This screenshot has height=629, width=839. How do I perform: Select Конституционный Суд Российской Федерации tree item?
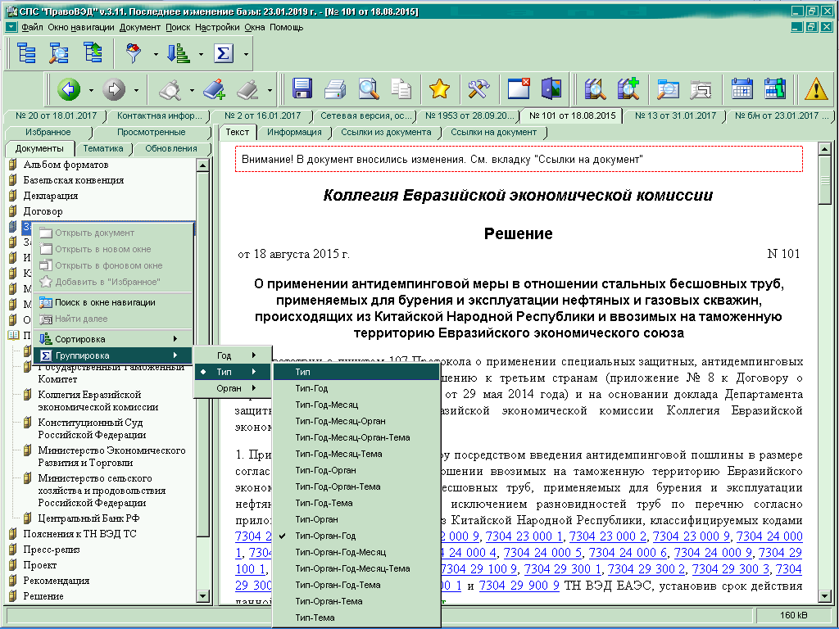(92, 428)
